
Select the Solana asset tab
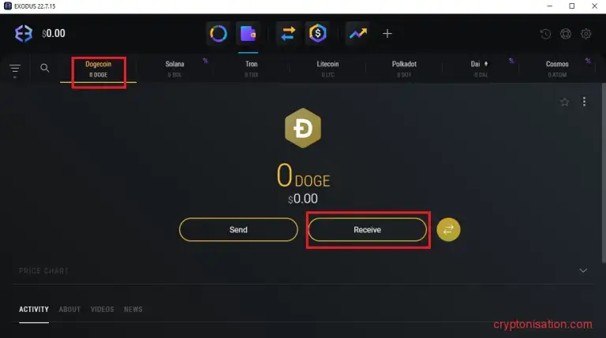pos(174,69)
